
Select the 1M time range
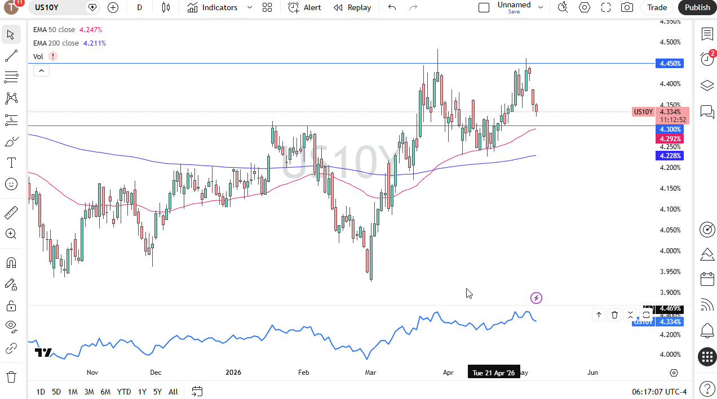(73, 392)
